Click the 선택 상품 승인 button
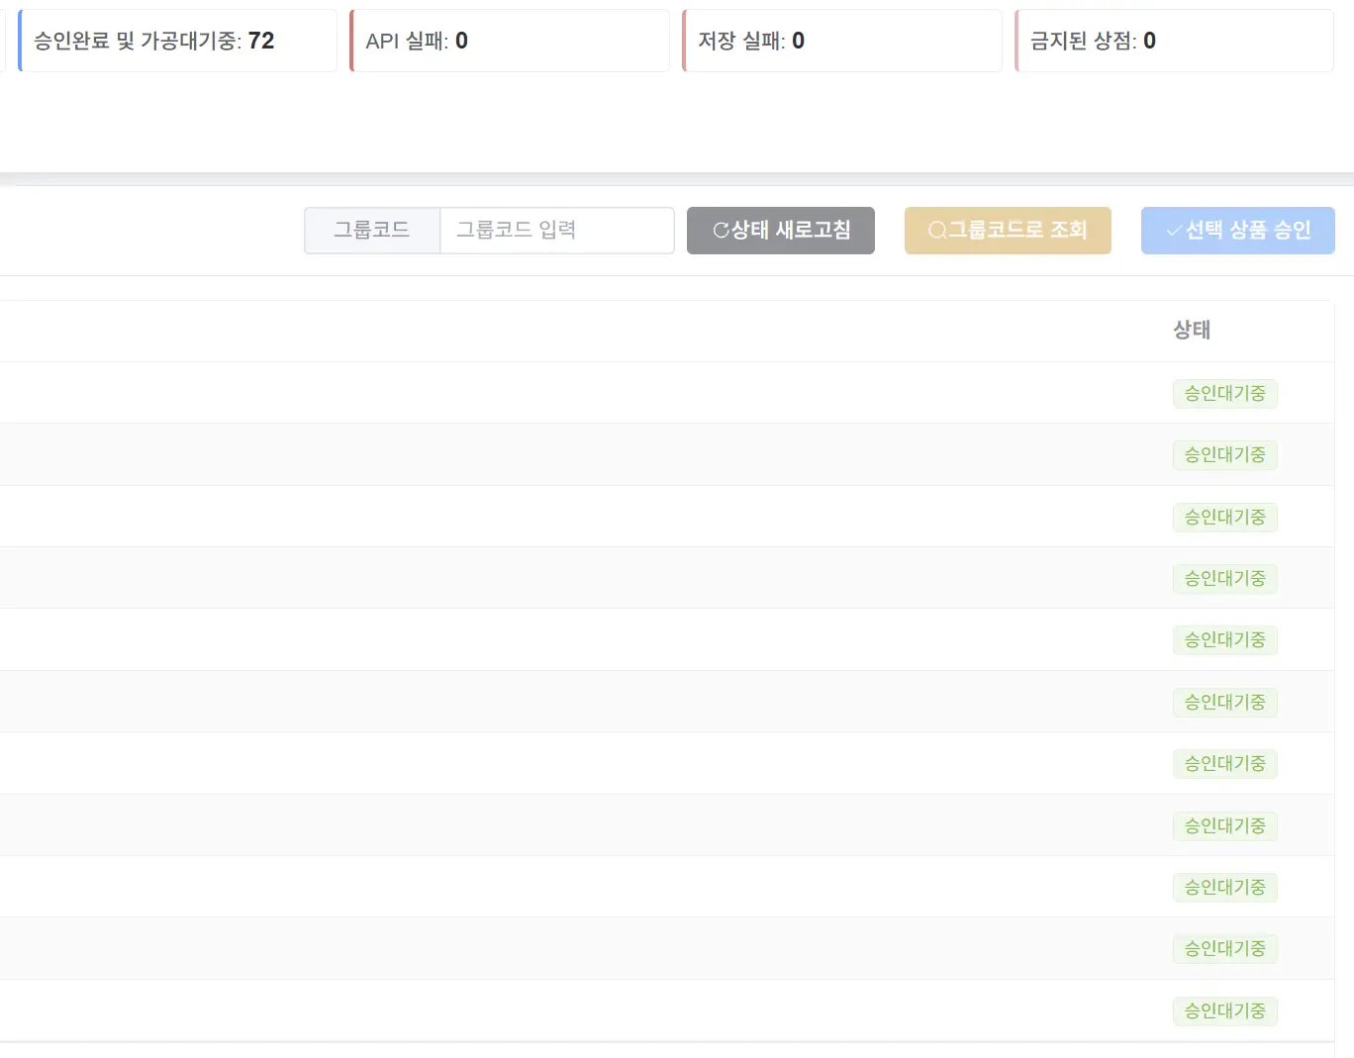This screenshot has height=1058, width=1354. 1237,231
